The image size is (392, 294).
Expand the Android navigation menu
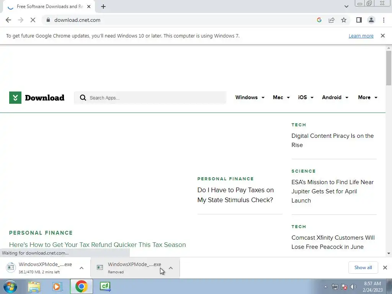pyautogui.click(x=335, y=98)
